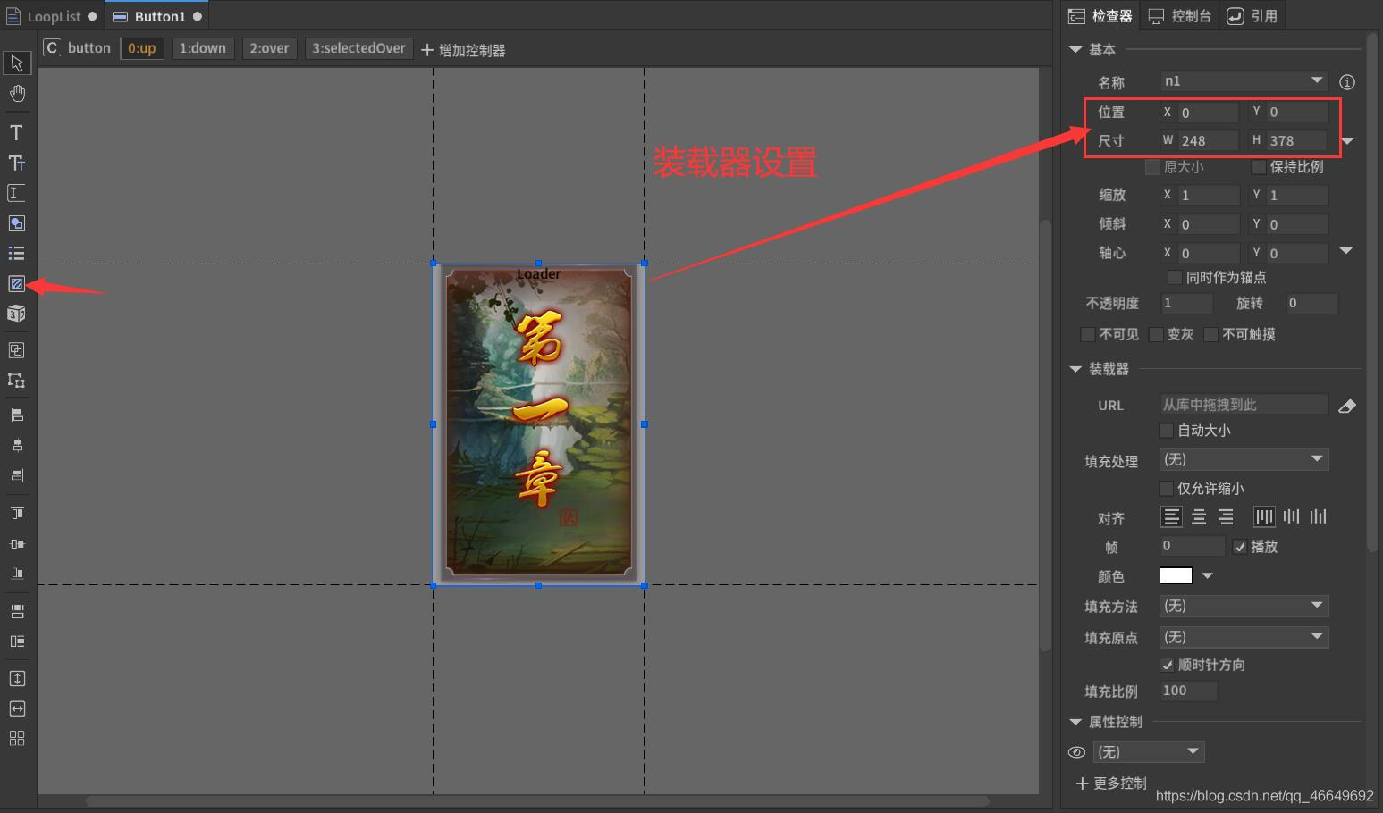Choose left horizontal alignment for the loader
Screen dimensions: 1383x813
coord(1171,516)
